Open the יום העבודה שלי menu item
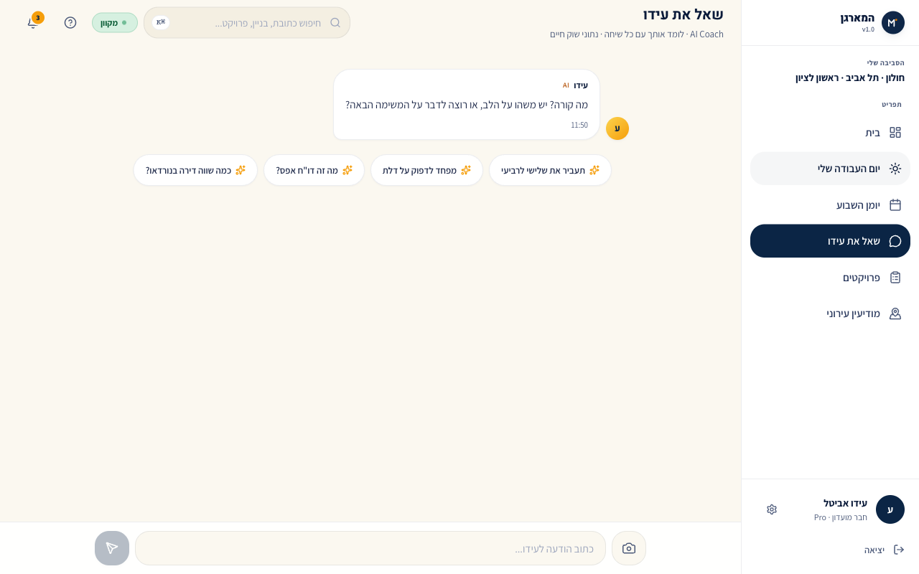The height and width of the screenshot is (574, 919). click(830, 169)
